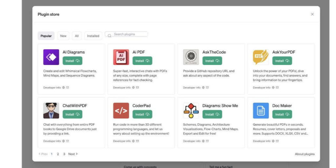Open CoderPad developer website globe icon
This screenshot has width=336, height=168.
[x=133, y=141]
